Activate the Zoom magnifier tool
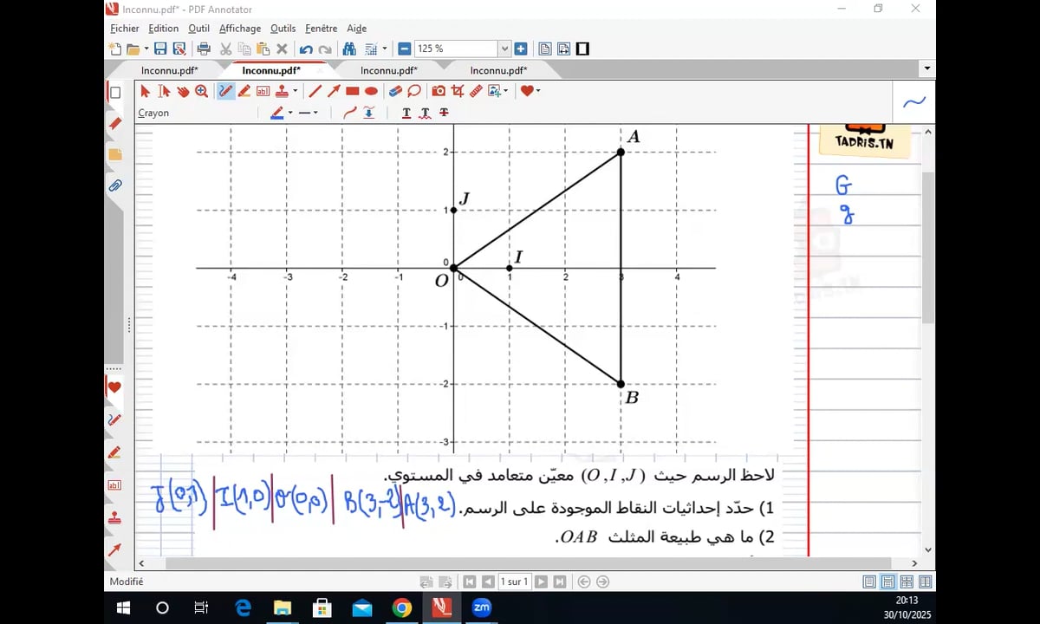Image resolution: width=1040 pixels, height=624 pixels. coord(201,91)
